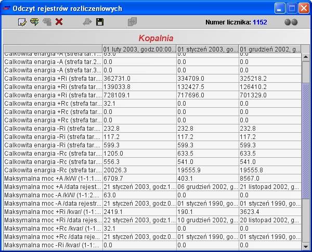Click the greyed-out export arrow icon
The width and height of the screenshot is (312, 252).
[x=87, y=22]
